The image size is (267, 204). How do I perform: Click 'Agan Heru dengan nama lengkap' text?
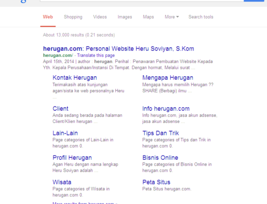[85, 164]
